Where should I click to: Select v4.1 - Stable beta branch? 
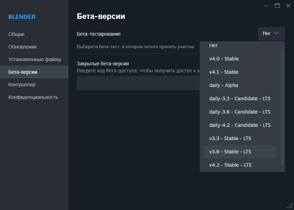point(224,72)
